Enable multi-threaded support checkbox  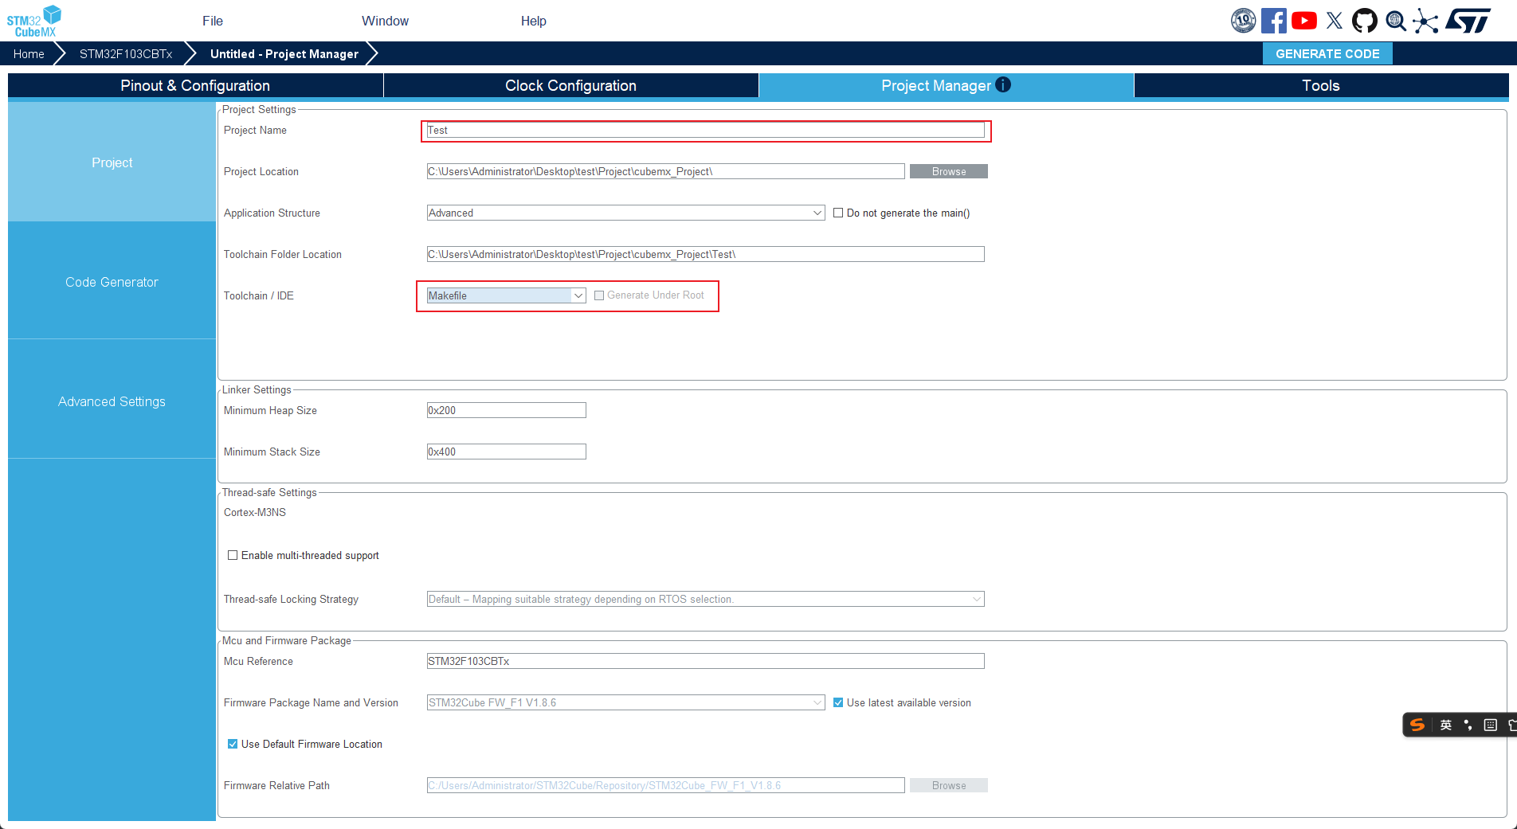(x=233, y=555)
